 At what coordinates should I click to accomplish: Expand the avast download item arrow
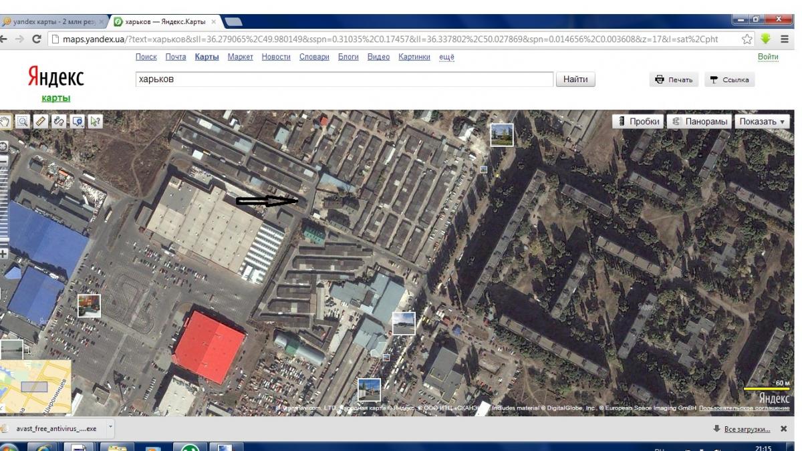(110, 428)
